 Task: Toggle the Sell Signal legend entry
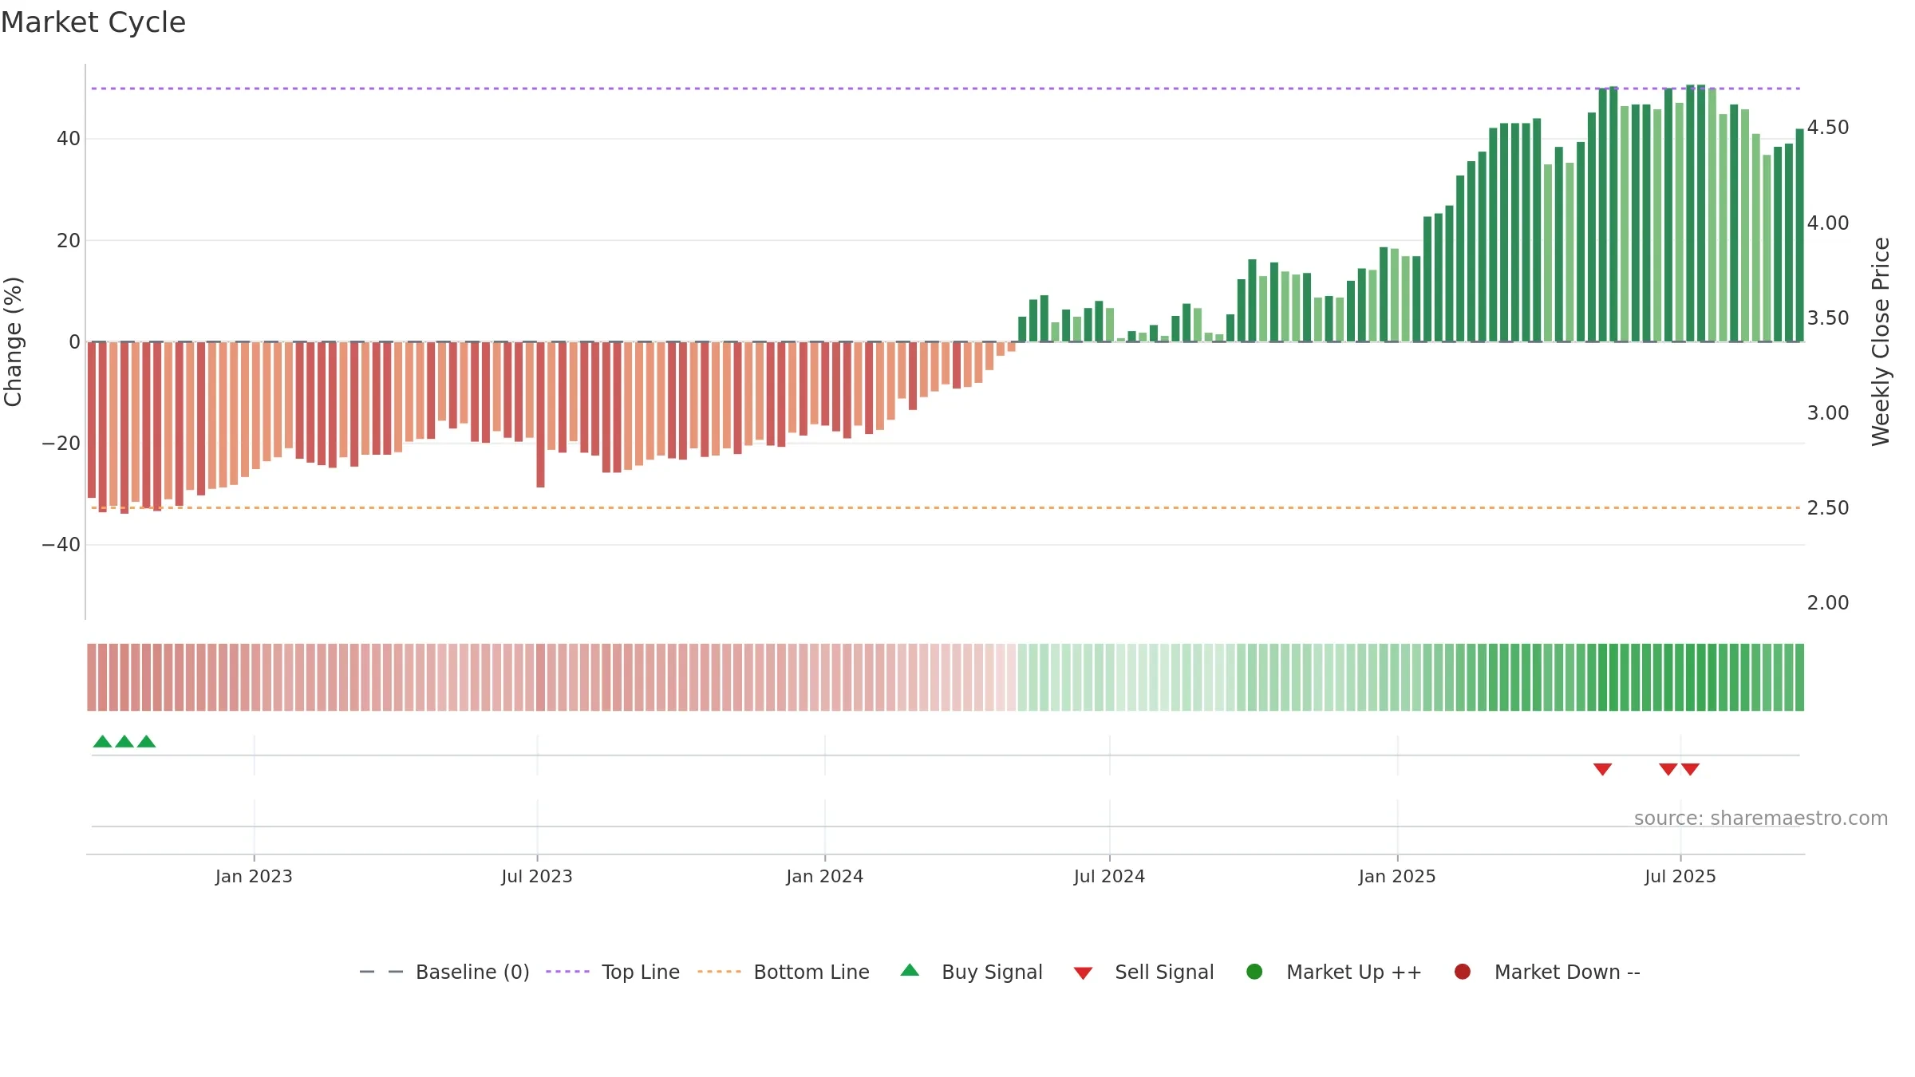(x=1143, y=972)
